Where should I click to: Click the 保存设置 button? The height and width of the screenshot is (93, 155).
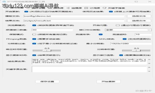click(47, 82)
